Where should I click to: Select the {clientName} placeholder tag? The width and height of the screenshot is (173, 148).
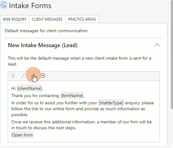coord(30,88)
